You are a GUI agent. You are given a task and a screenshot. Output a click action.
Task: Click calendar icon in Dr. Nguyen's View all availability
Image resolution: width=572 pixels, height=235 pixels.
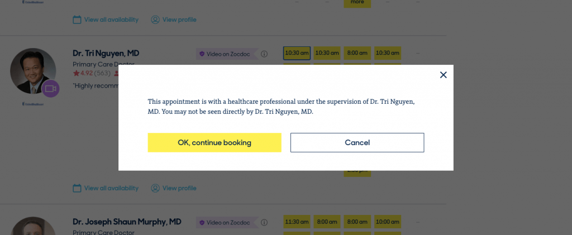[x=77, y=188]
